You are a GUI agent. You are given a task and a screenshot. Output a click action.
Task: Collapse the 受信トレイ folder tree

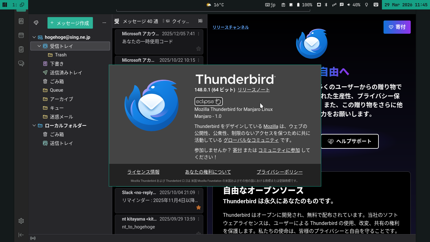click(39, 46)
